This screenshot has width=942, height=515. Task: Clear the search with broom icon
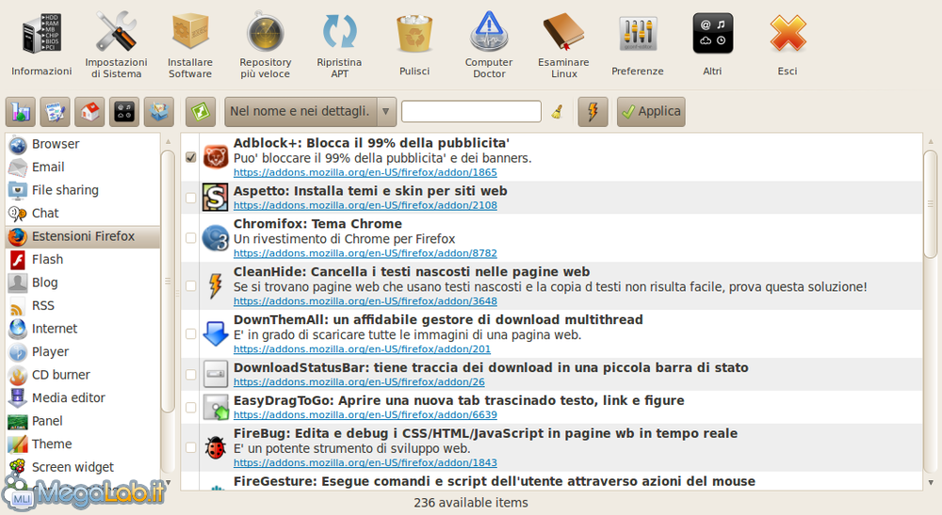[557, 112]
